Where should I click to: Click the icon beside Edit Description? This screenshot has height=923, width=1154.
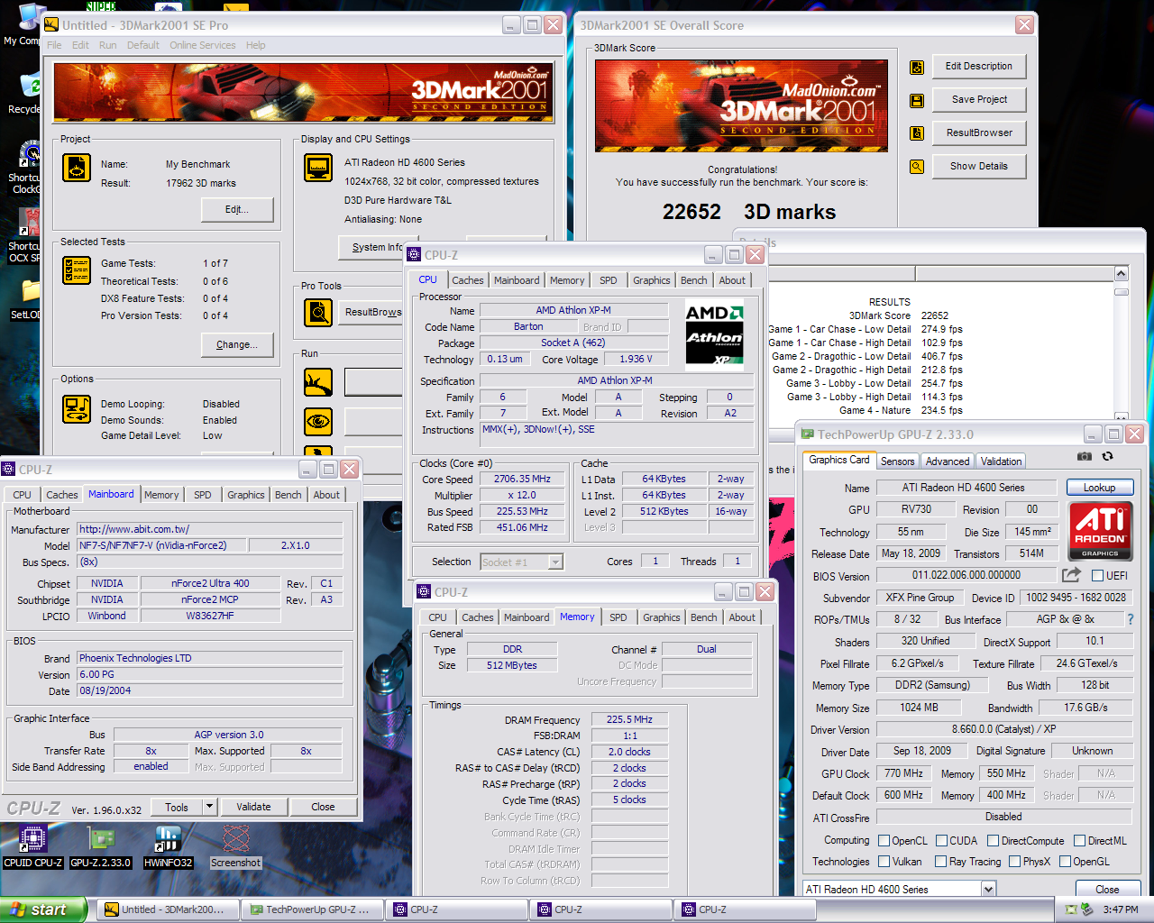pos(917,67)
